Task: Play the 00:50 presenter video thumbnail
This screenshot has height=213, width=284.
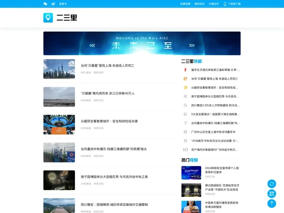Action: [191, 207]
